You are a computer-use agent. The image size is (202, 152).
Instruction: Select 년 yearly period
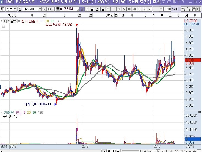[97, 9]
